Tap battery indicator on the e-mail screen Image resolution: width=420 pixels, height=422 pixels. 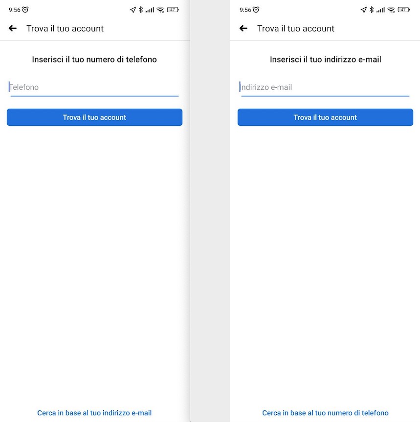pos(403,10)
